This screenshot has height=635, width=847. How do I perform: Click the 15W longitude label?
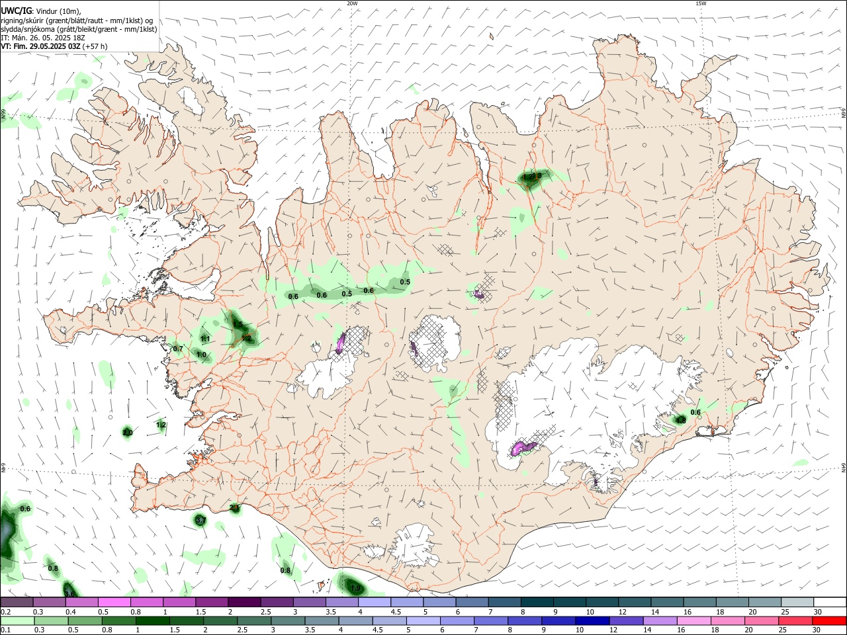click(x=701, y=3)
